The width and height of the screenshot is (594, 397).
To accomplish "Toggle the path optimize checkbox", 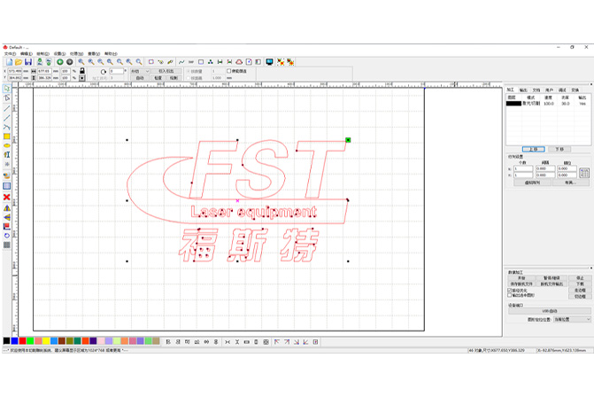I will click(510, 291).
